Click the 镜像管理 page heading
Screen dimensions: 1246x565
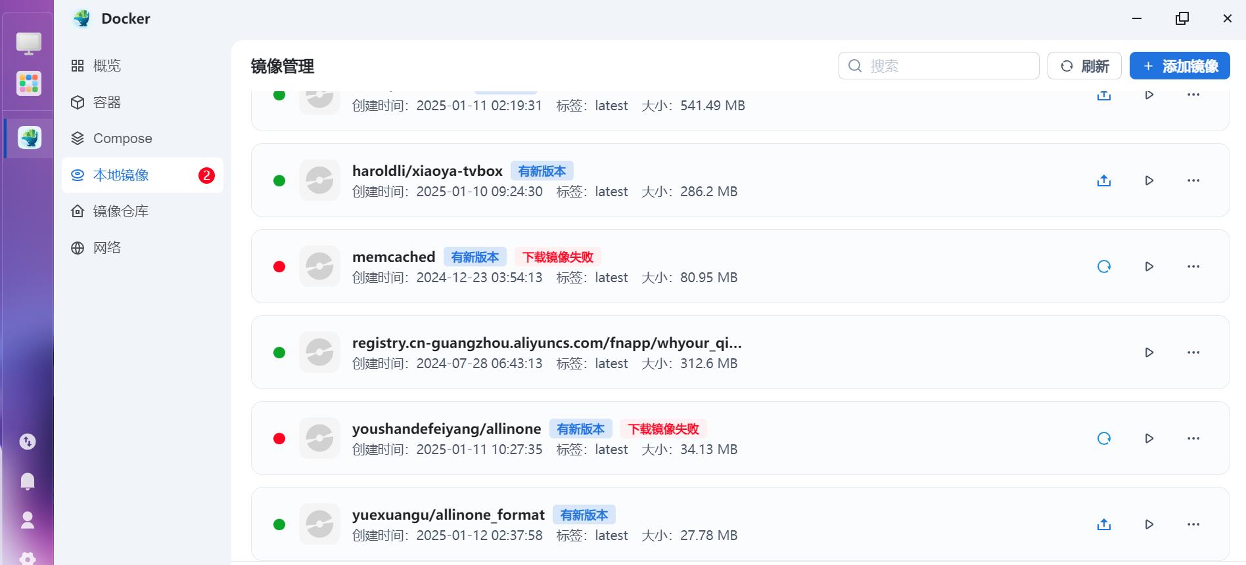[283, 66]
